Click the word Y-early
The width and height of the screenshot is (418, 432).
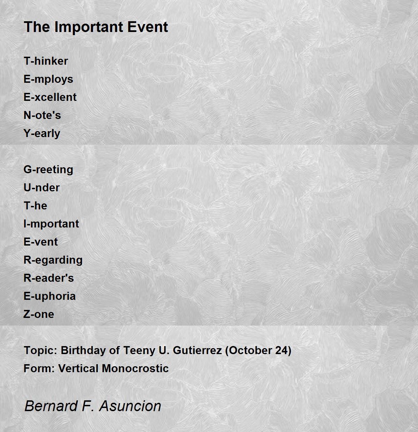pyautogui.click(x=42, y=134)
